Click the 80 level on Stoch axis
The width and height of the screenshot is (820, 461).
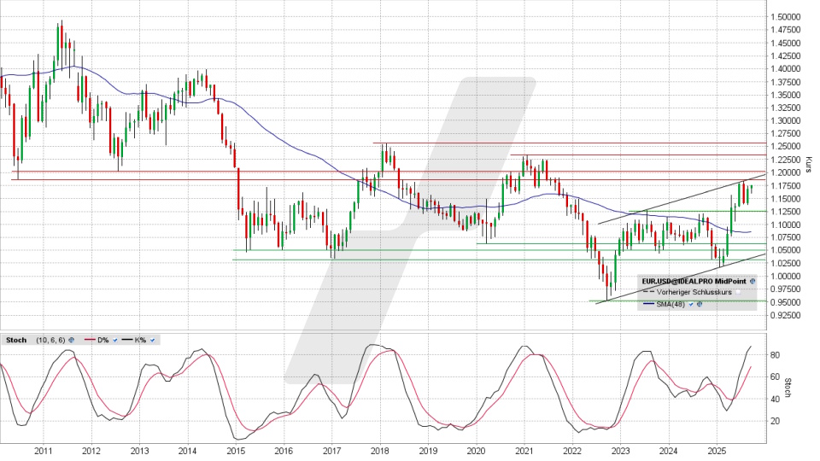775,355
